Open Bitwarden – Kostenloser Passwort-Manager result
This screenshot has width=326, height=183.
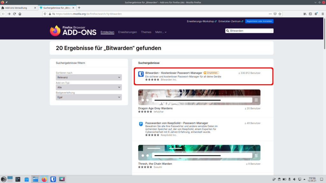click(174, 73)
